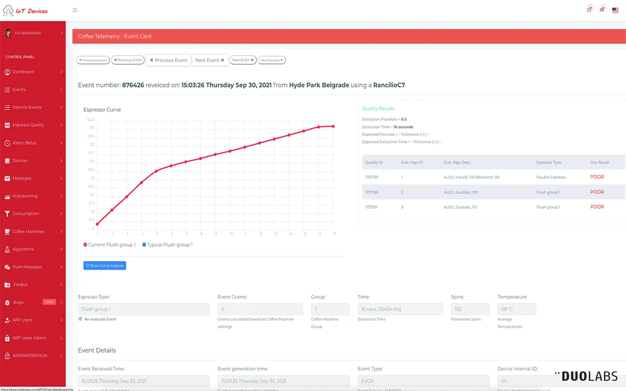Click the Re-evaluate Event refresh icon
Screen dimensions: 626x391
80,319
